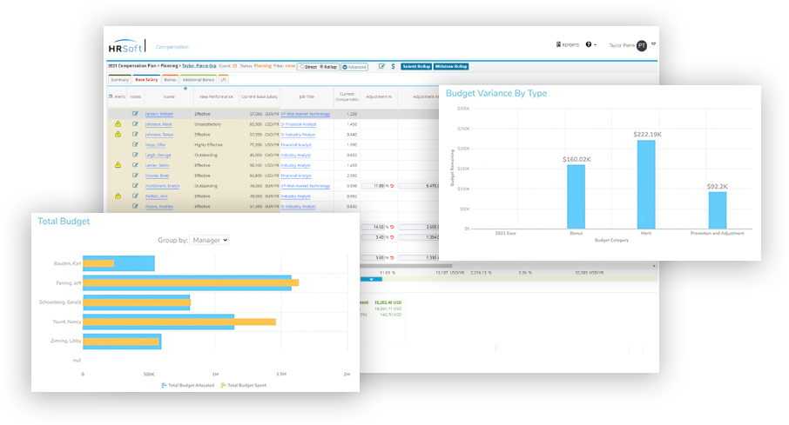This screenshot has width=789, height=425.
Task: Open the Reports icon in header
Action: pyautogui.click(x=569, y=44)
